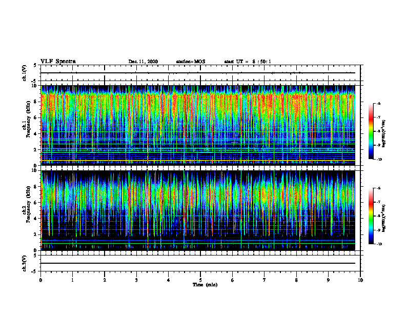Click the "Time (min)" axis label

pyautogui.click(x=205, y=285)
